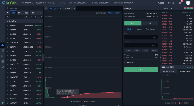Open the alarm clock icon in sidebar

point(3,51)
